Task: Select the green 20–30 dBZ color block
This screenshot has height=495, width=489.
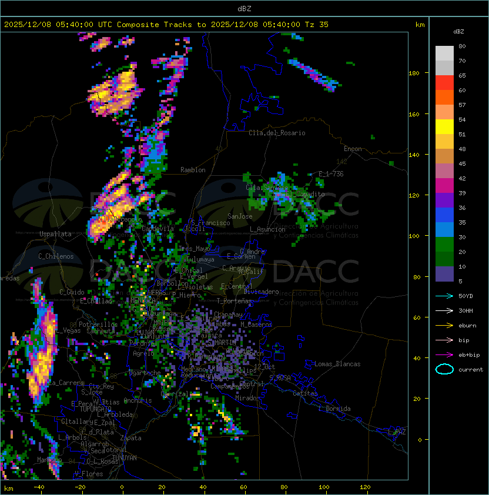Action: [444, 245]
